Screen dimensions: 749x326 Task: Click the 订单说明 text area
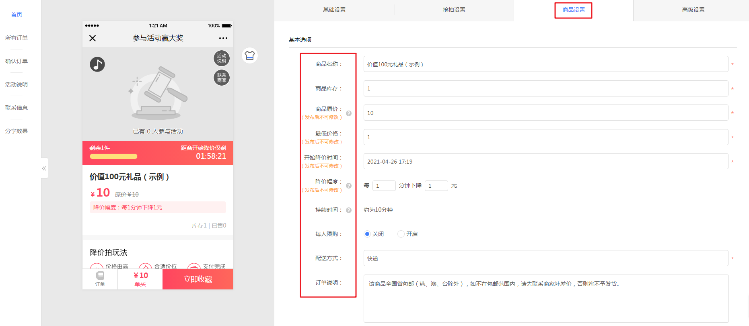click(546, 299)
